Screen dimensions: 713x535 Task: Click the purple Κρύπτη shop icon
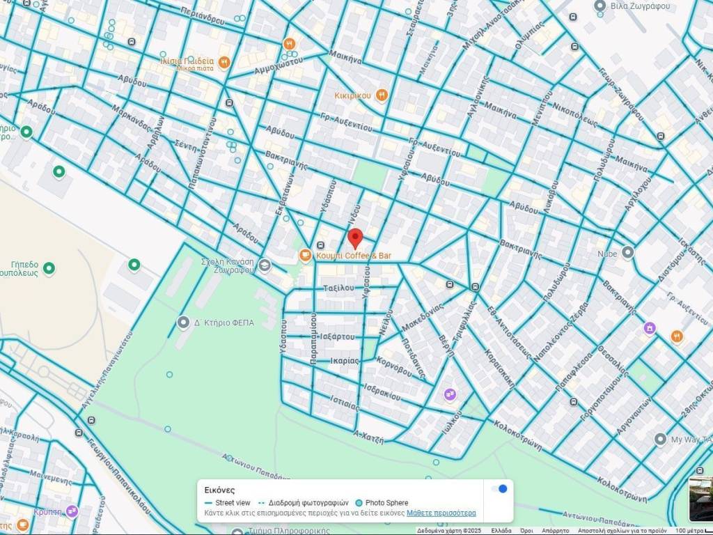click(x=72, y=511)
